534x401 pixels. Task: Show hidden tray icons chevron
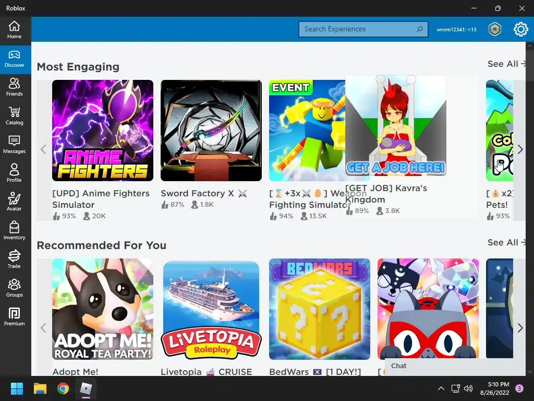pos(441,388)
